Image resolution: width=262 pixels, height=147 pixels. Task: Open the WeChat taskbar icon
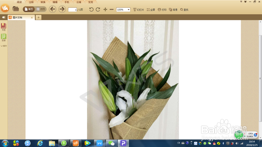[111, 143]
